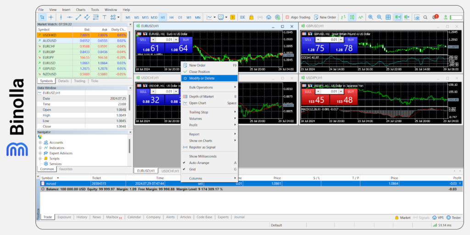Click SELL on the USDCHF chart
The width and height of the screenshot is (470, 235).
tap(143, 91)
